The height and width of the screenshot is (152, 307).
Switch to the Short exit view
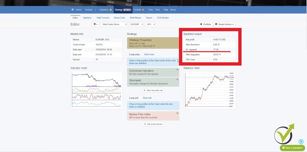point(147,98)
